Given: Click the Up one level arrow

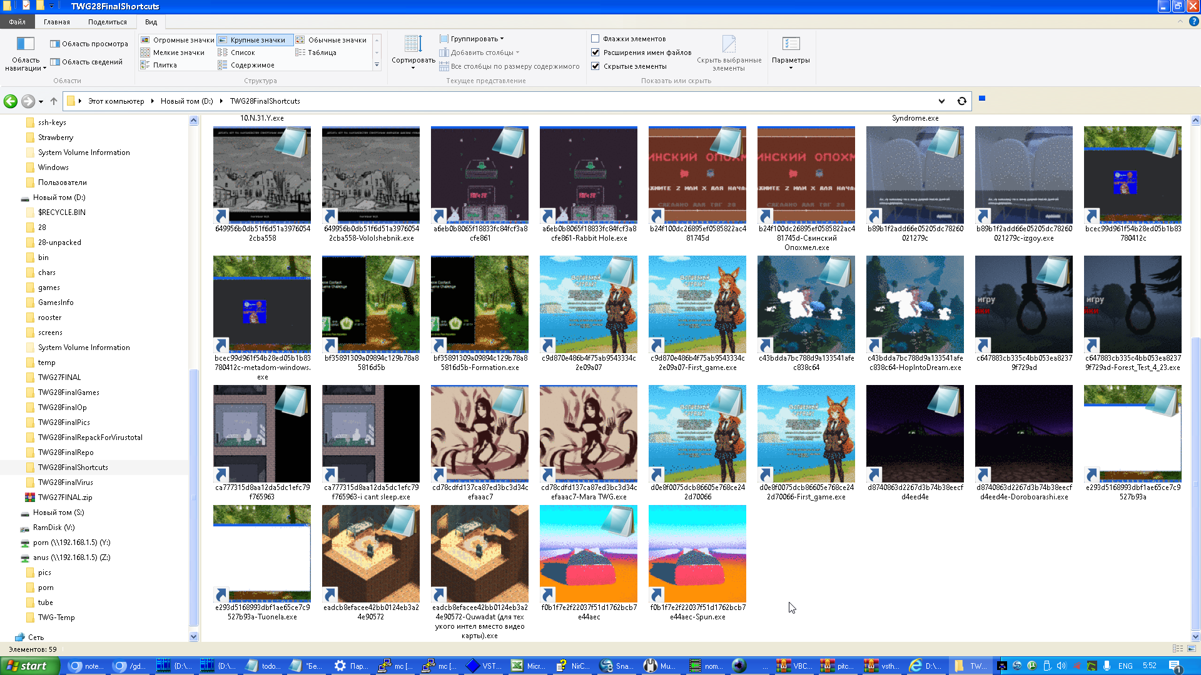Looking at the screenshot, I should pyautogui.click(x=54, y=101).
